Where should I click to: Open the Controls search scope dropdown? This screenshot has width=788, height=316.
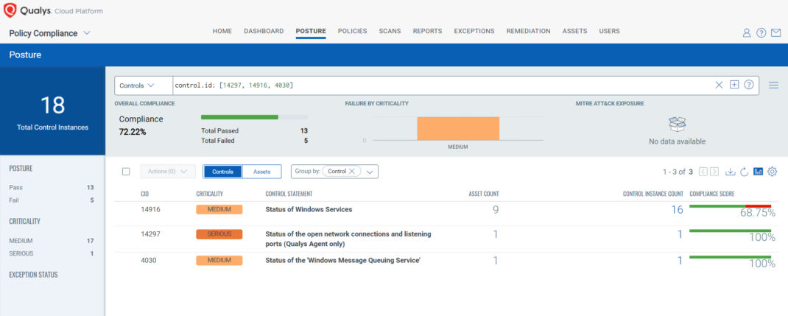coord(137,85)
